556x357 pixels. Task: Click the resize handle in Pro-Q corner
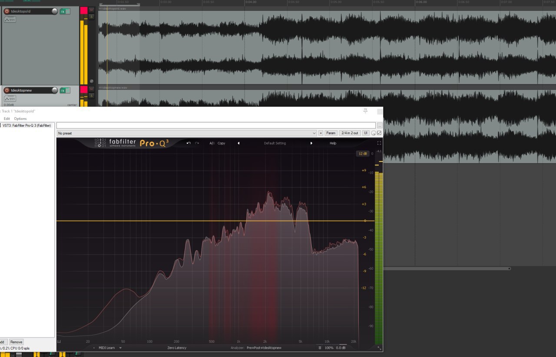click(x=379, y=348)
